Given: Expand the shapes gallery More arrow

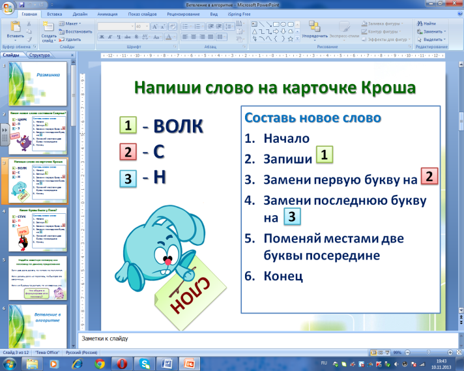Looking at the screenshot, I should click(297, 38).
